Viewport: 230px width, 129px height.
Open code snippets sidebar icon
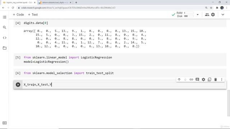coord(5,38)
